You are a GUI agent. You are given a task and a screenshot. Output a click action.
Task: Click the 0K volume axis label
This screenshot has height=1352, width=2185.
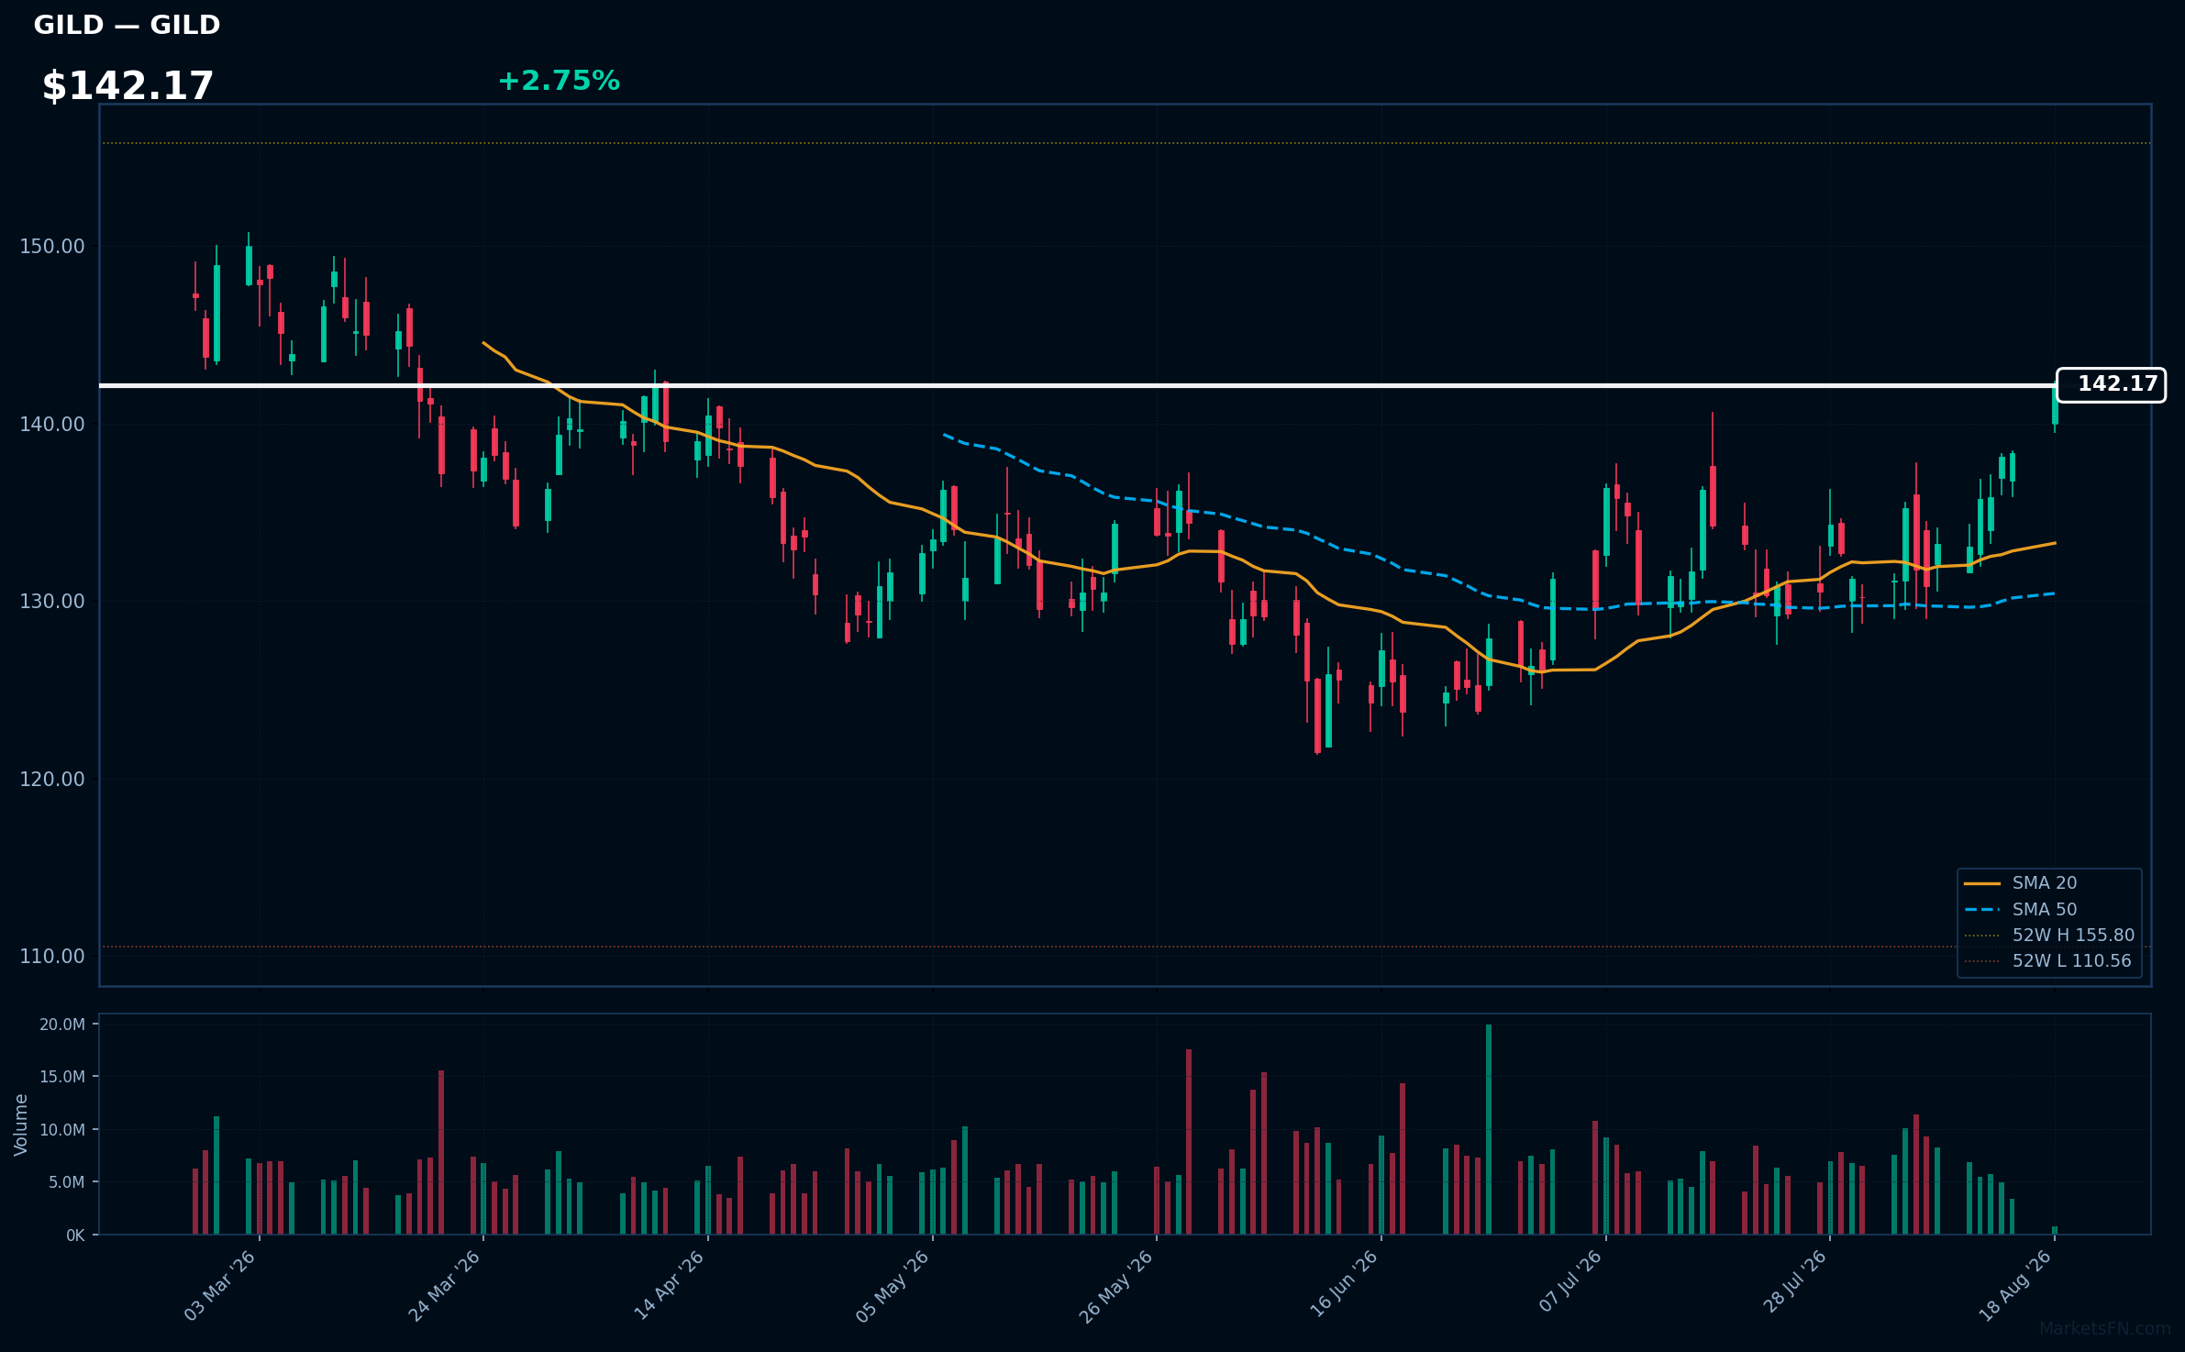point(75,1236)
